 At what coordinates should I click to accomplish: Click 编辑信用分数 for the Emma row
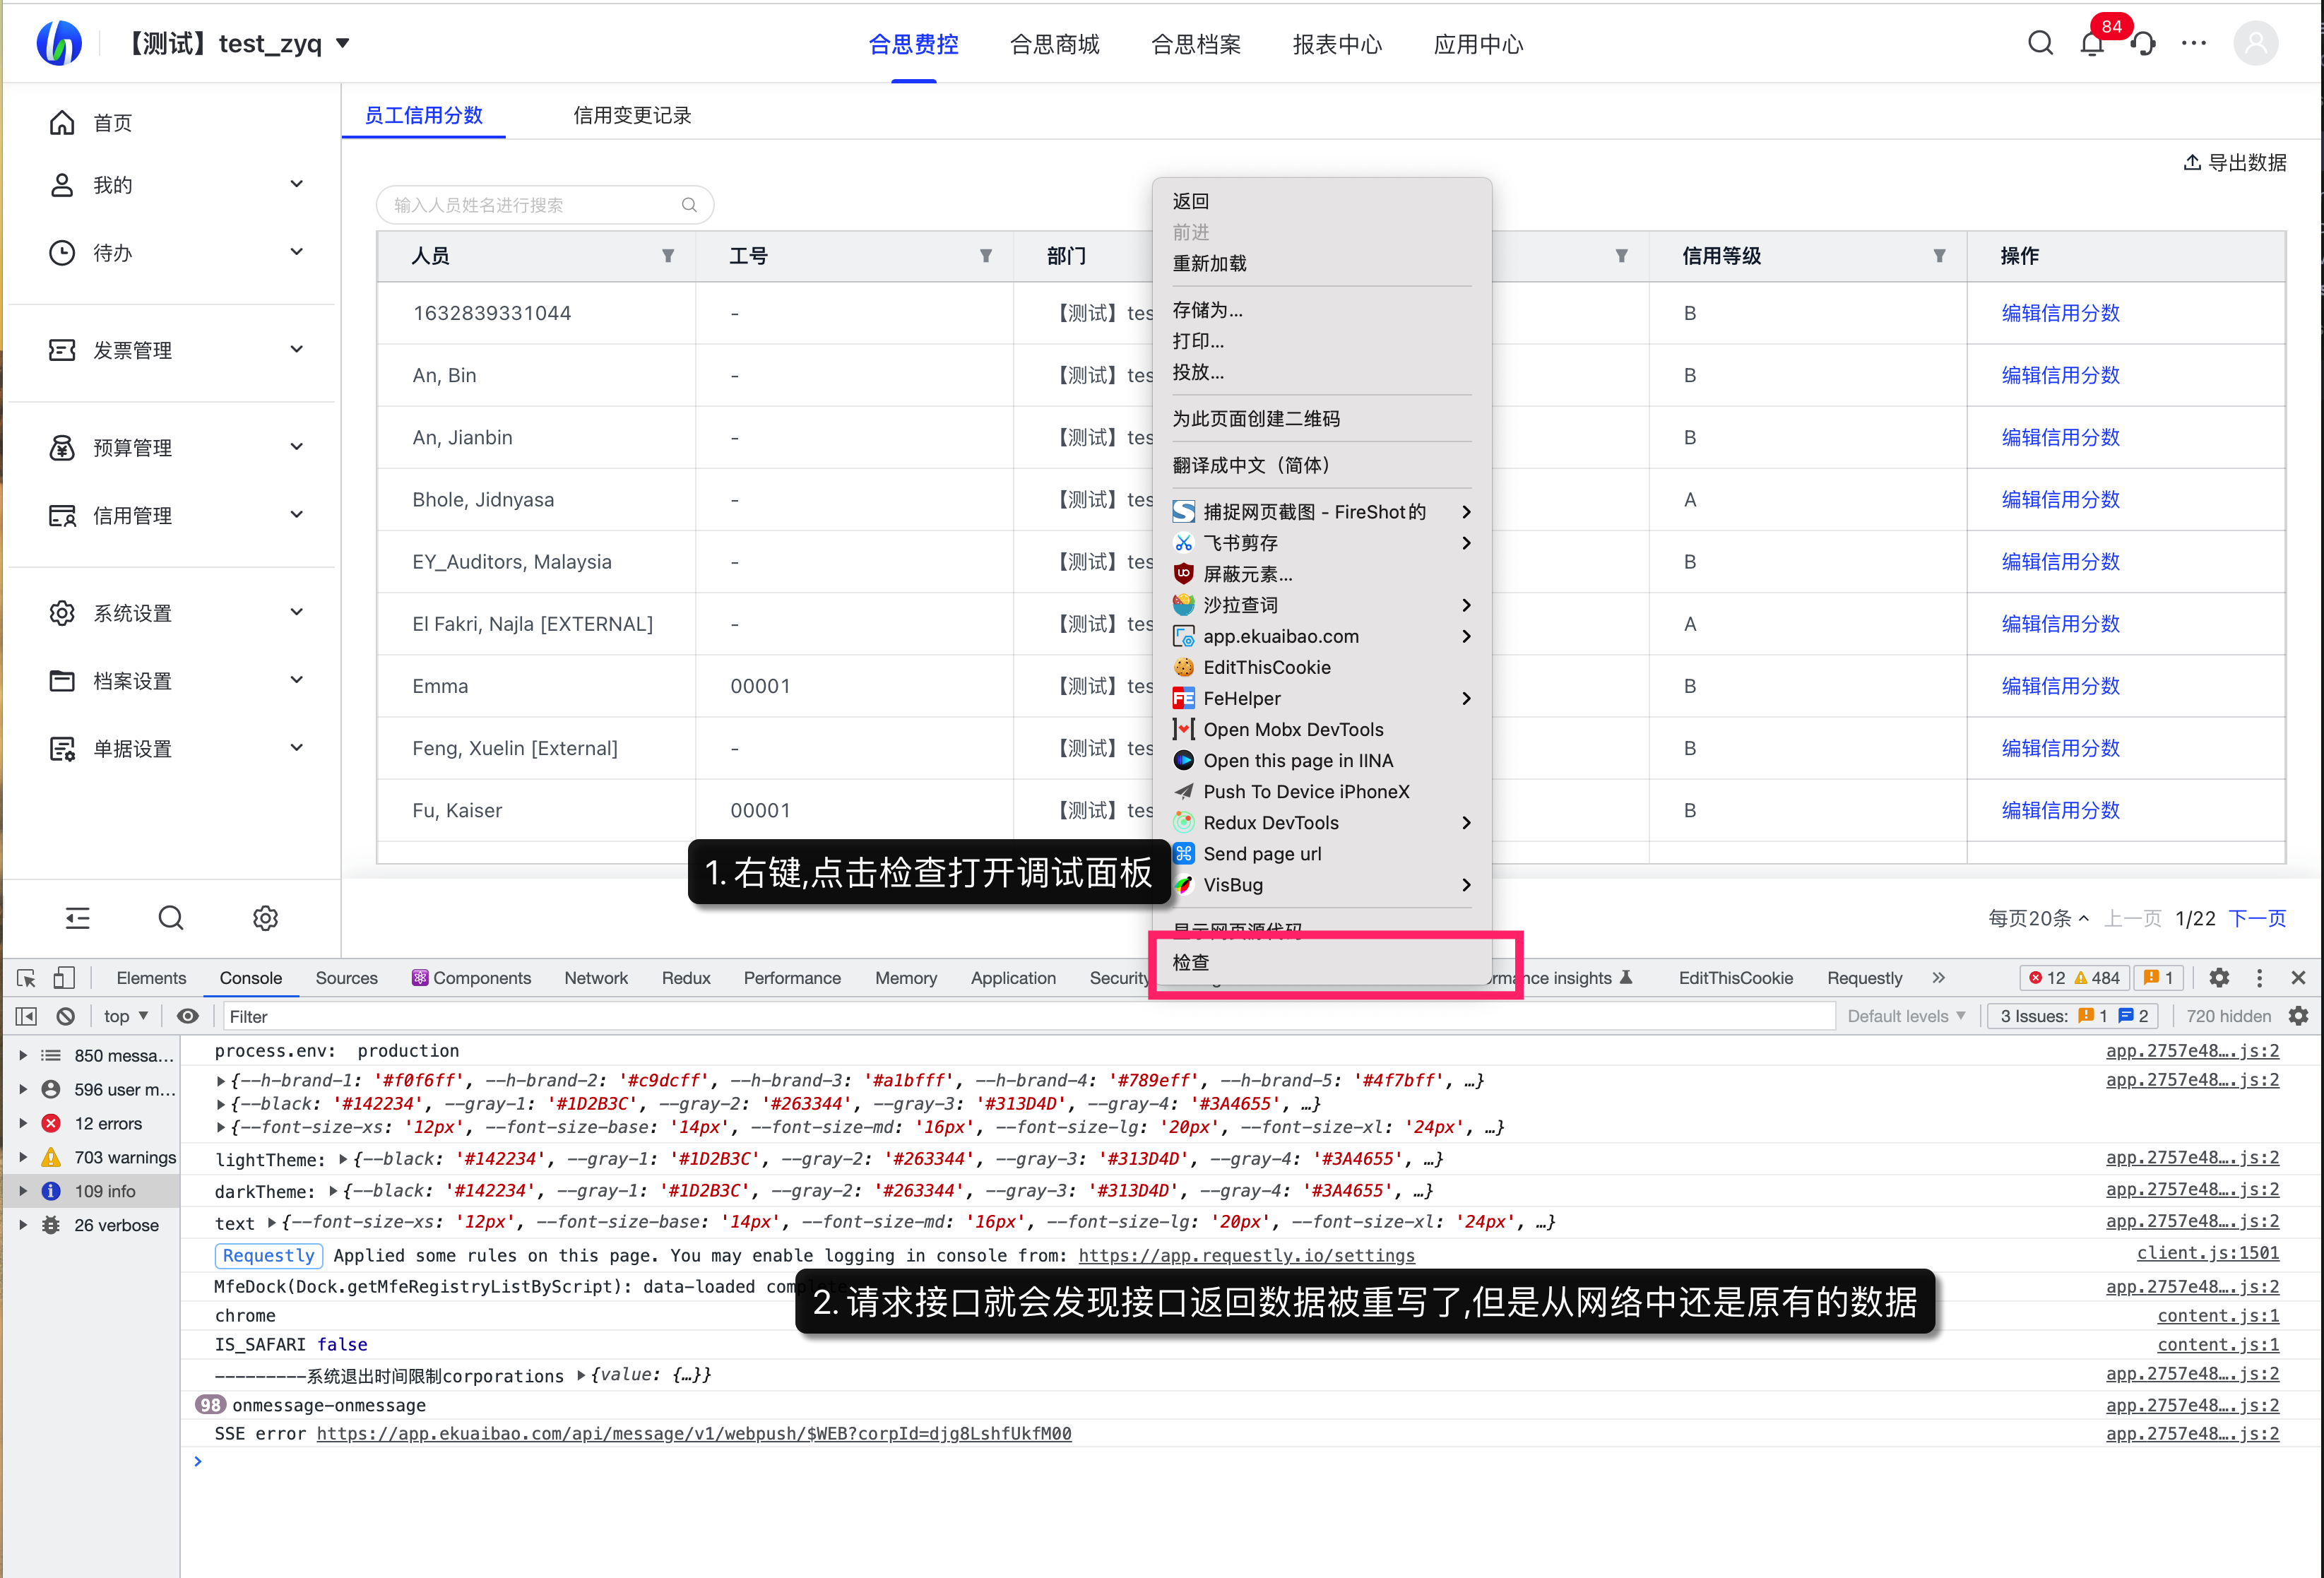point(2060,686)
